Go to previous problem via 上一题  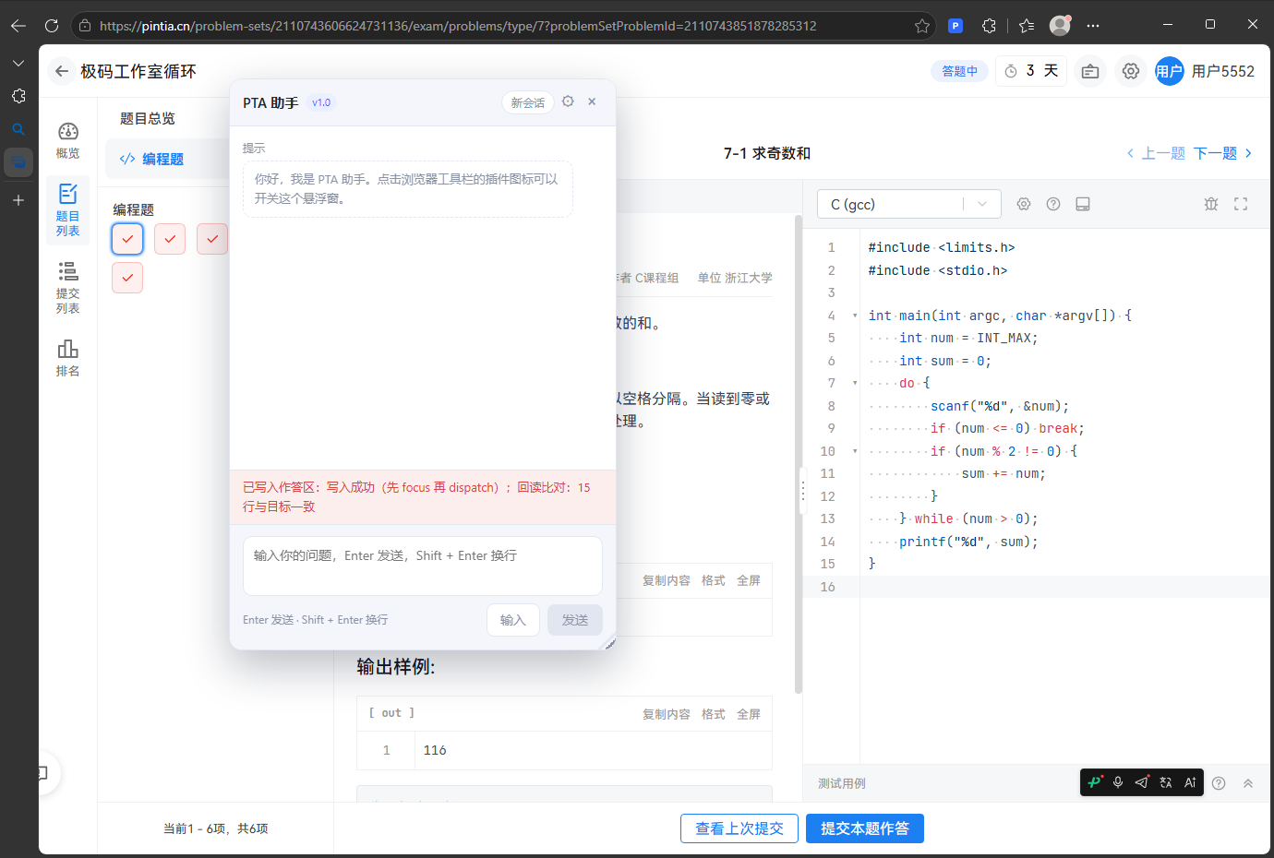click(1156, 153)
